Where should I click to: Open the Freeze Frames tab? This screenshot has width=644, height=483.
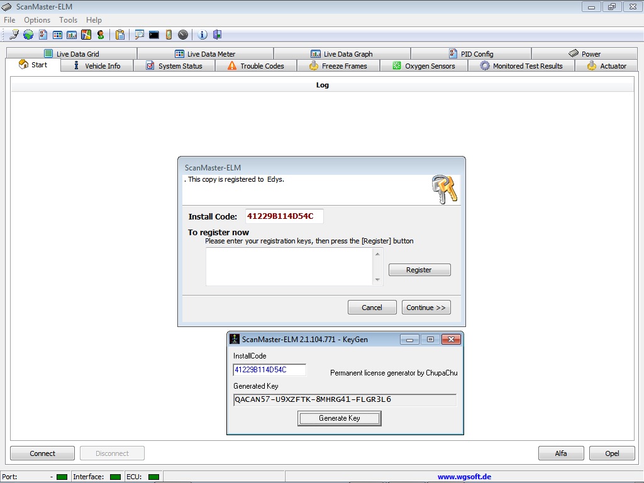pyautogui.click(x=338, y=65)
